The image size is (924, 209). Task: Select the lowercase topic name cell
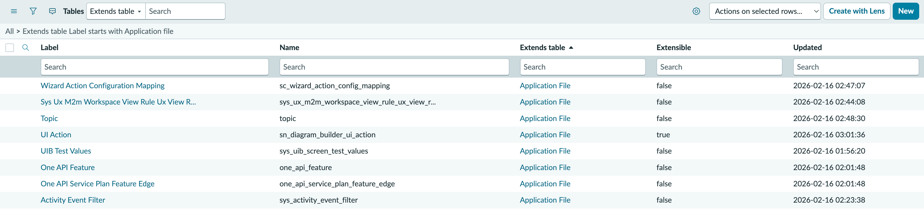point(288,119)
